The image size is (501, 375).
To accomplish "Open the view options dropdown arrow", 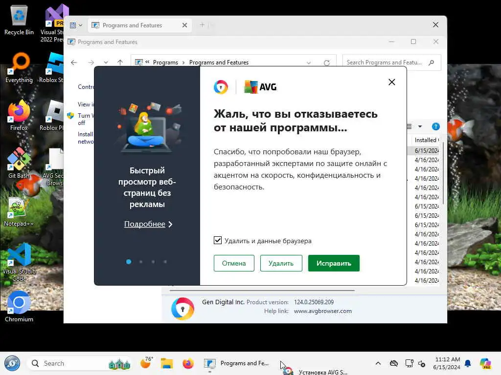I will pyautogui.click(x=420, y=126).
